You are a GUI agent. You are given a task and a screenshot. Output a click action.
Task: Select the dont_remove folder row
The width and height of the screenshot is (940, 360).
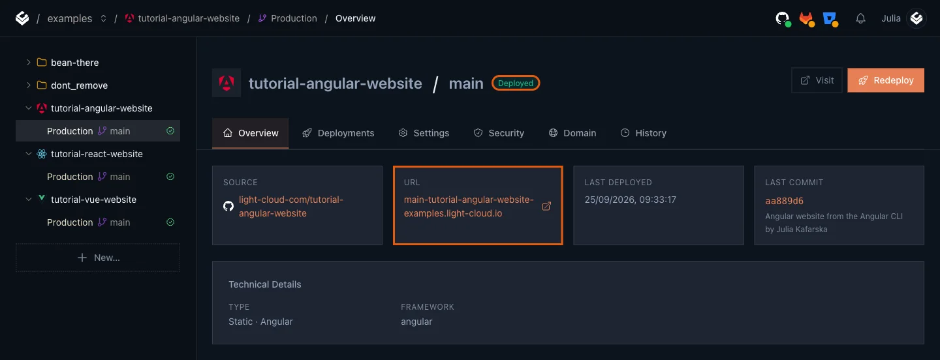tap(98, 85)
